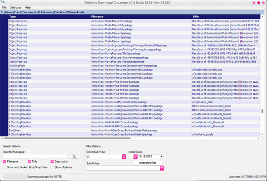Select row KamiKittenDressBunheadHeels-3.package

tap(134, 134)
